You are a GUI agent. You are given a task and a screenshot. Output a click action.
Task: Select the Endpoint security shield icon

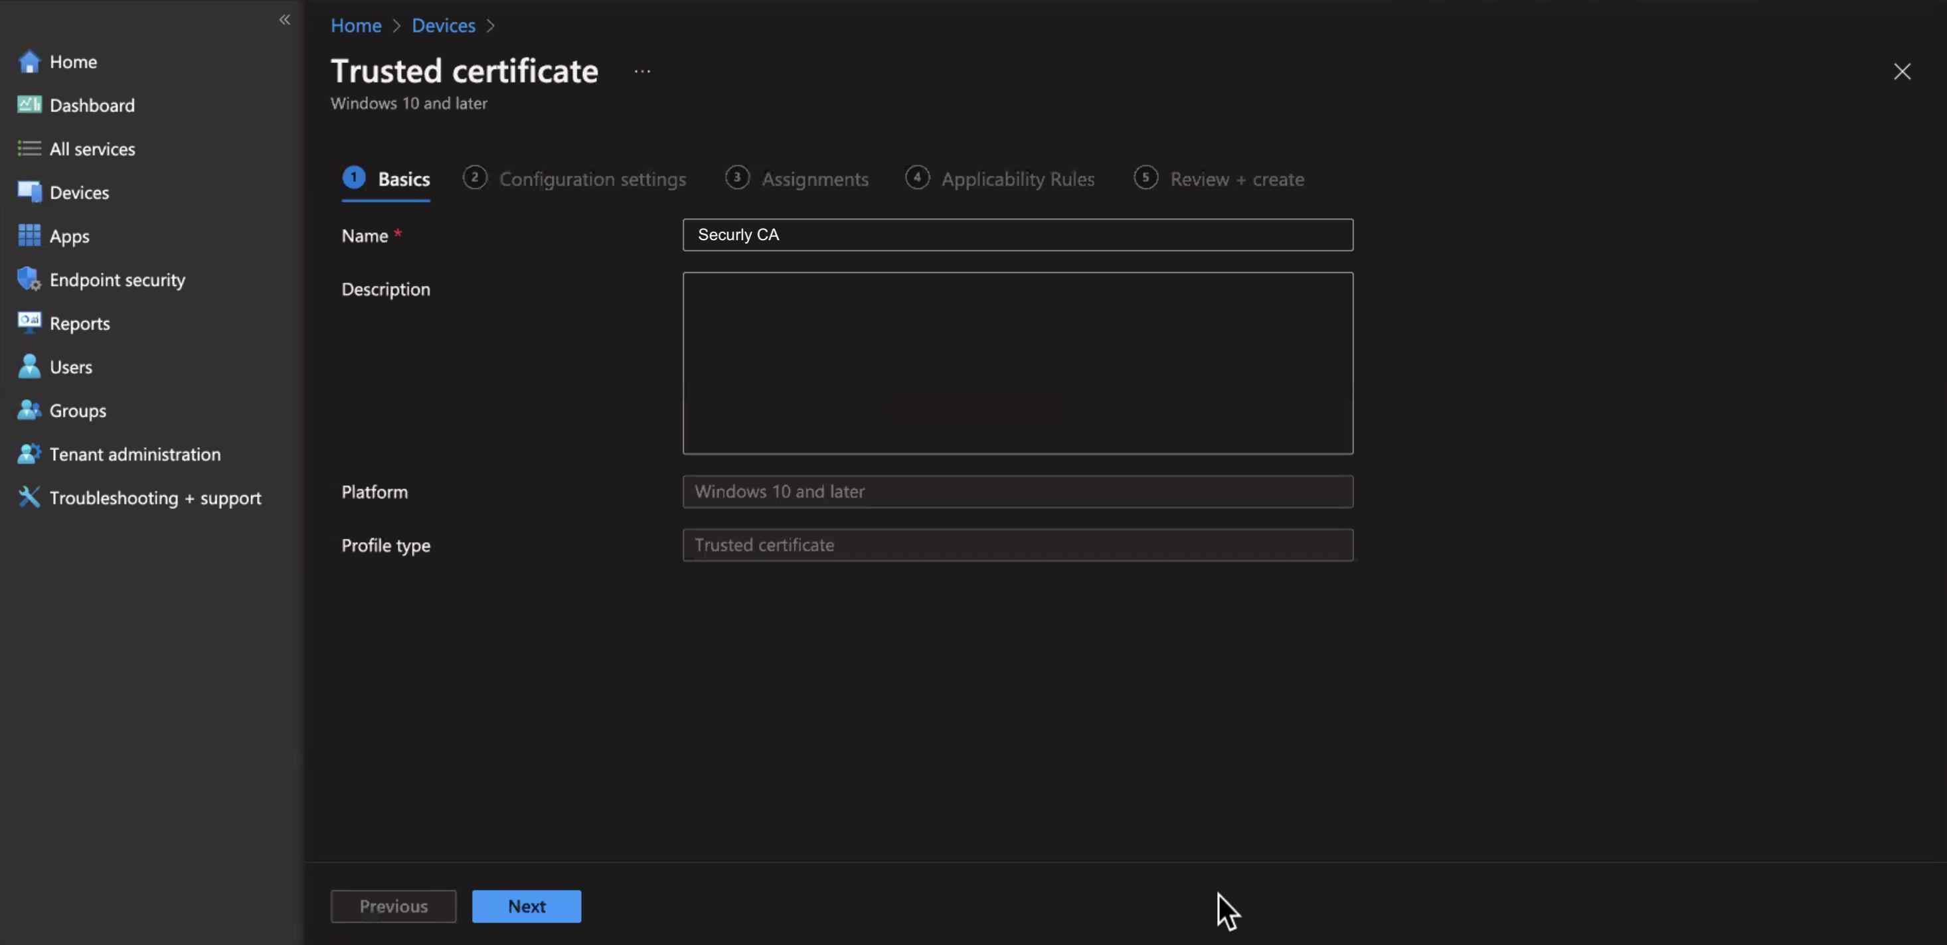[29, 279]
